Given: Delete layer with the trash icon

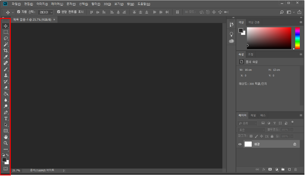Looking at the screenshot, I should [296, 169].
